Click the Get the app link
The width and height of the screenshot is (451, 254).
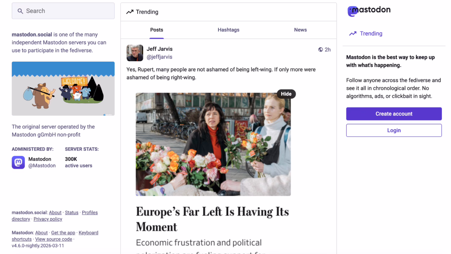[63, 232]
